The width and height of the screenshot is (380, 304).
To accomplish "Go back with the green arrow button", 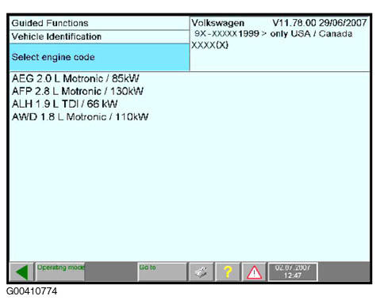I will [22, 272].
